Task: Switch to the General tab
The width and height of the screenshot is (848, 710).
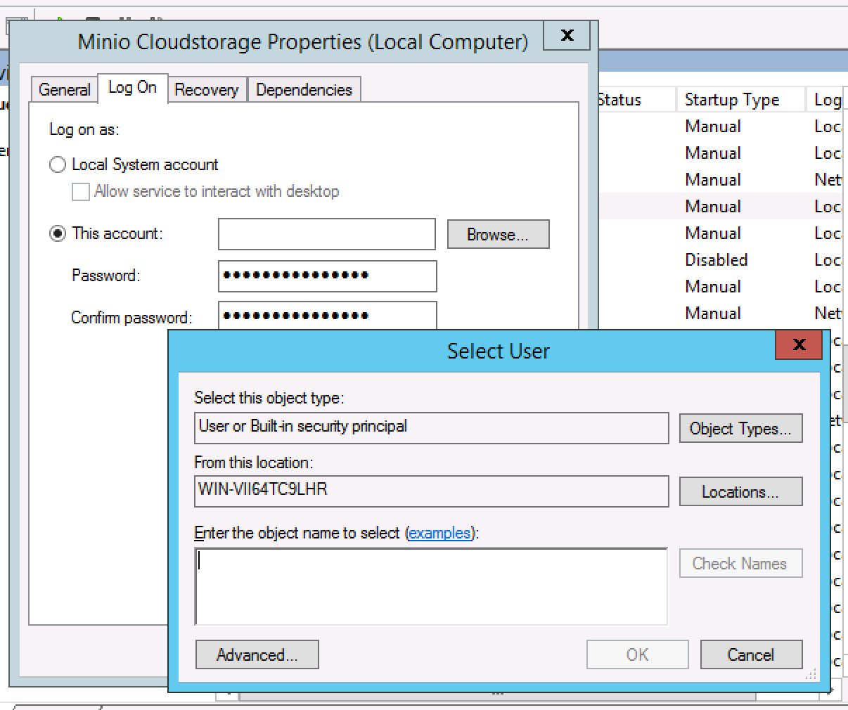Action: click(64, 90)
